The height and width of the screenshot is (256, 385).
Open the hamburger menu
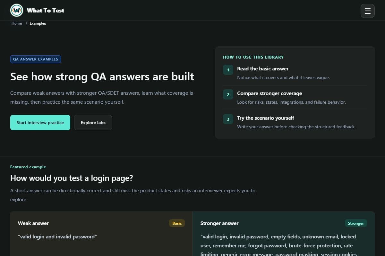click(x=368, y=11)
